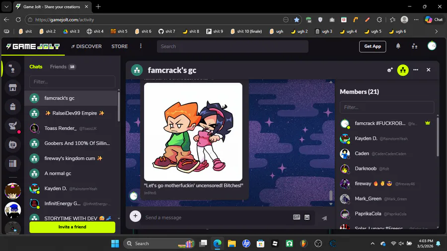The image size is (447, 251).
Task: Open the shit 7 GitHub bookmark
Action: (167, 31)
